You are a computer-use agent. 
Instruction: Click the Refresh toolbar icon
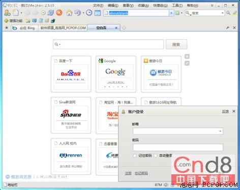(x=51, y=13)
